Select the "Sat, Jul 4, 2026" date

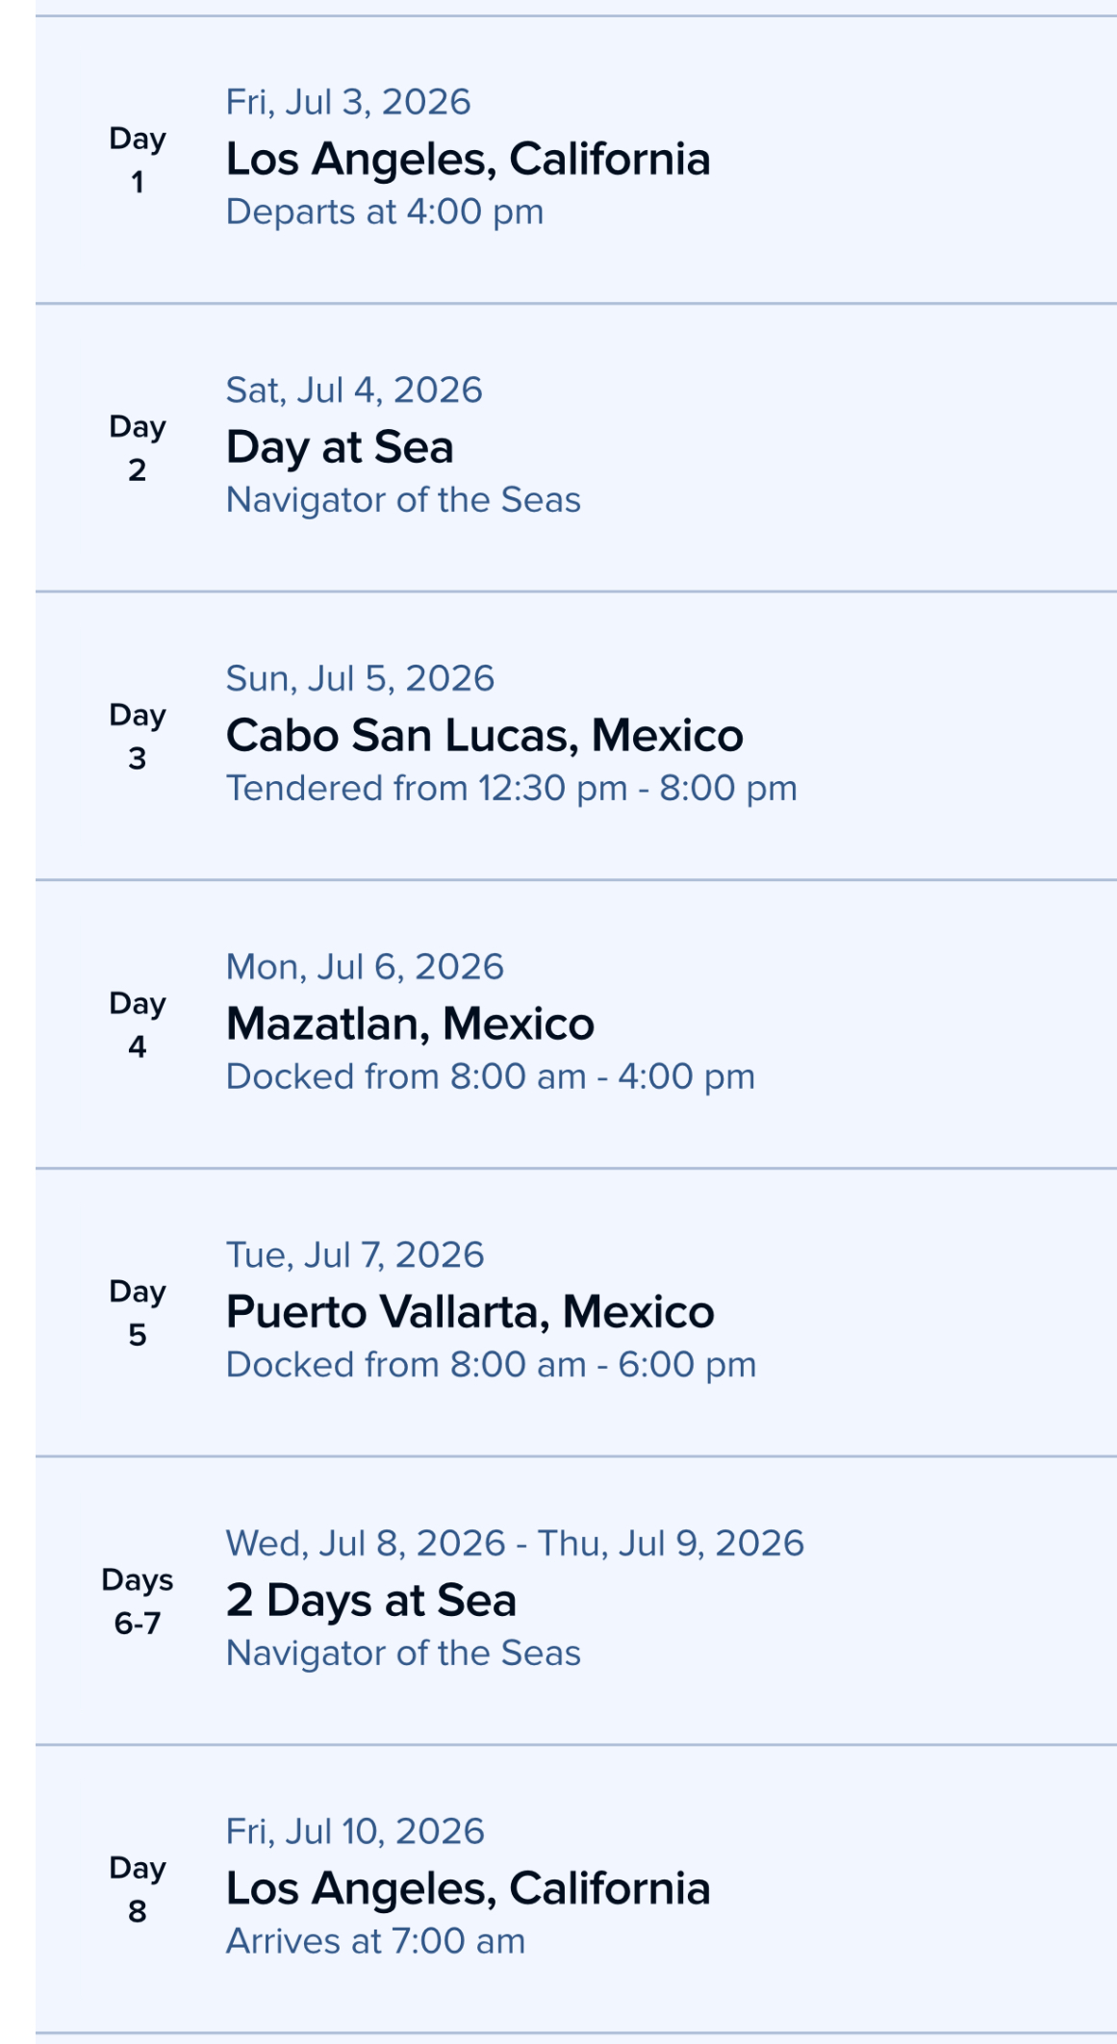pyautogui.click(x=354, y=391)
